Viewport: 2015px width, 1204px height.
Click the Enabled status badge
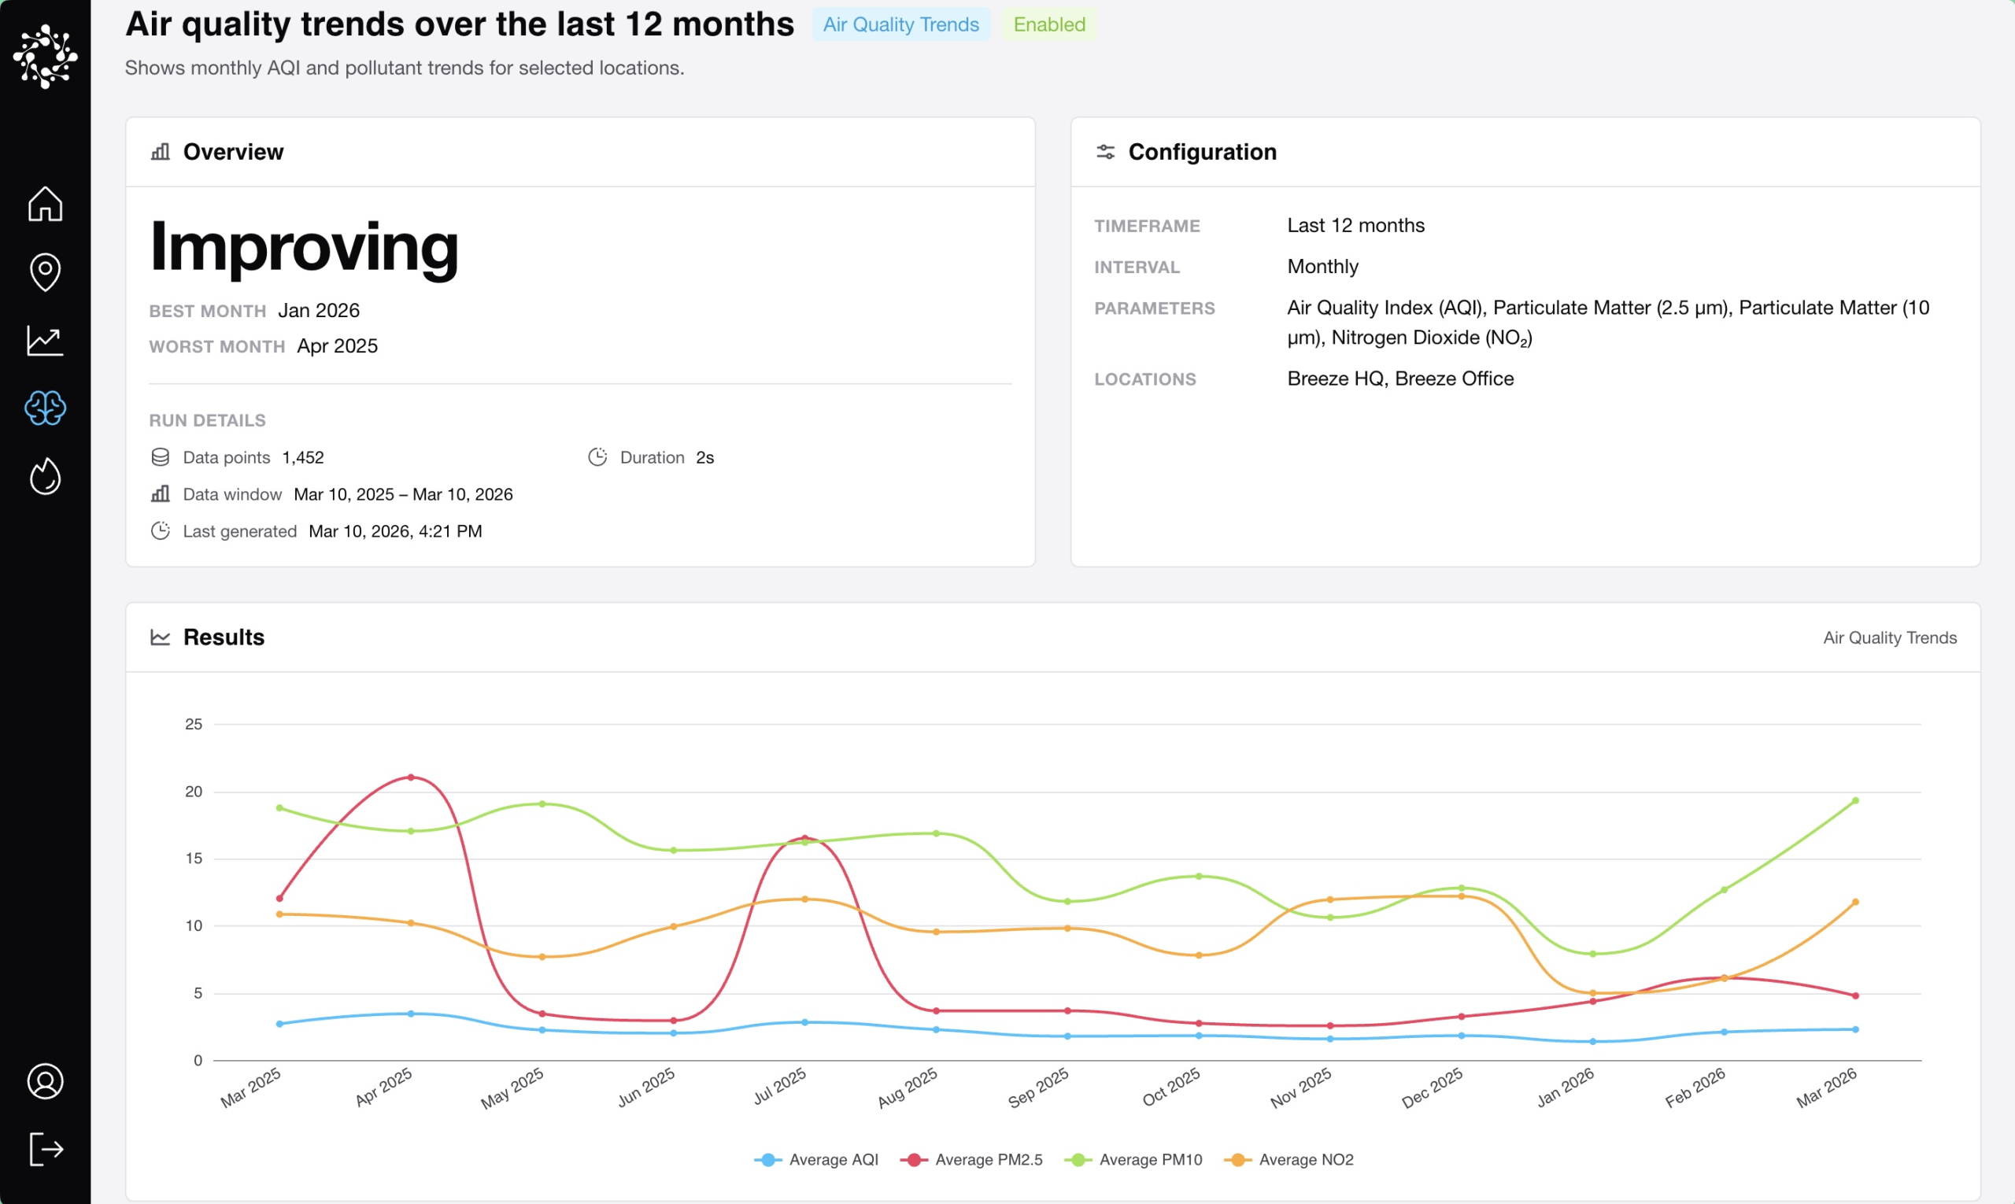[1048, 24]
